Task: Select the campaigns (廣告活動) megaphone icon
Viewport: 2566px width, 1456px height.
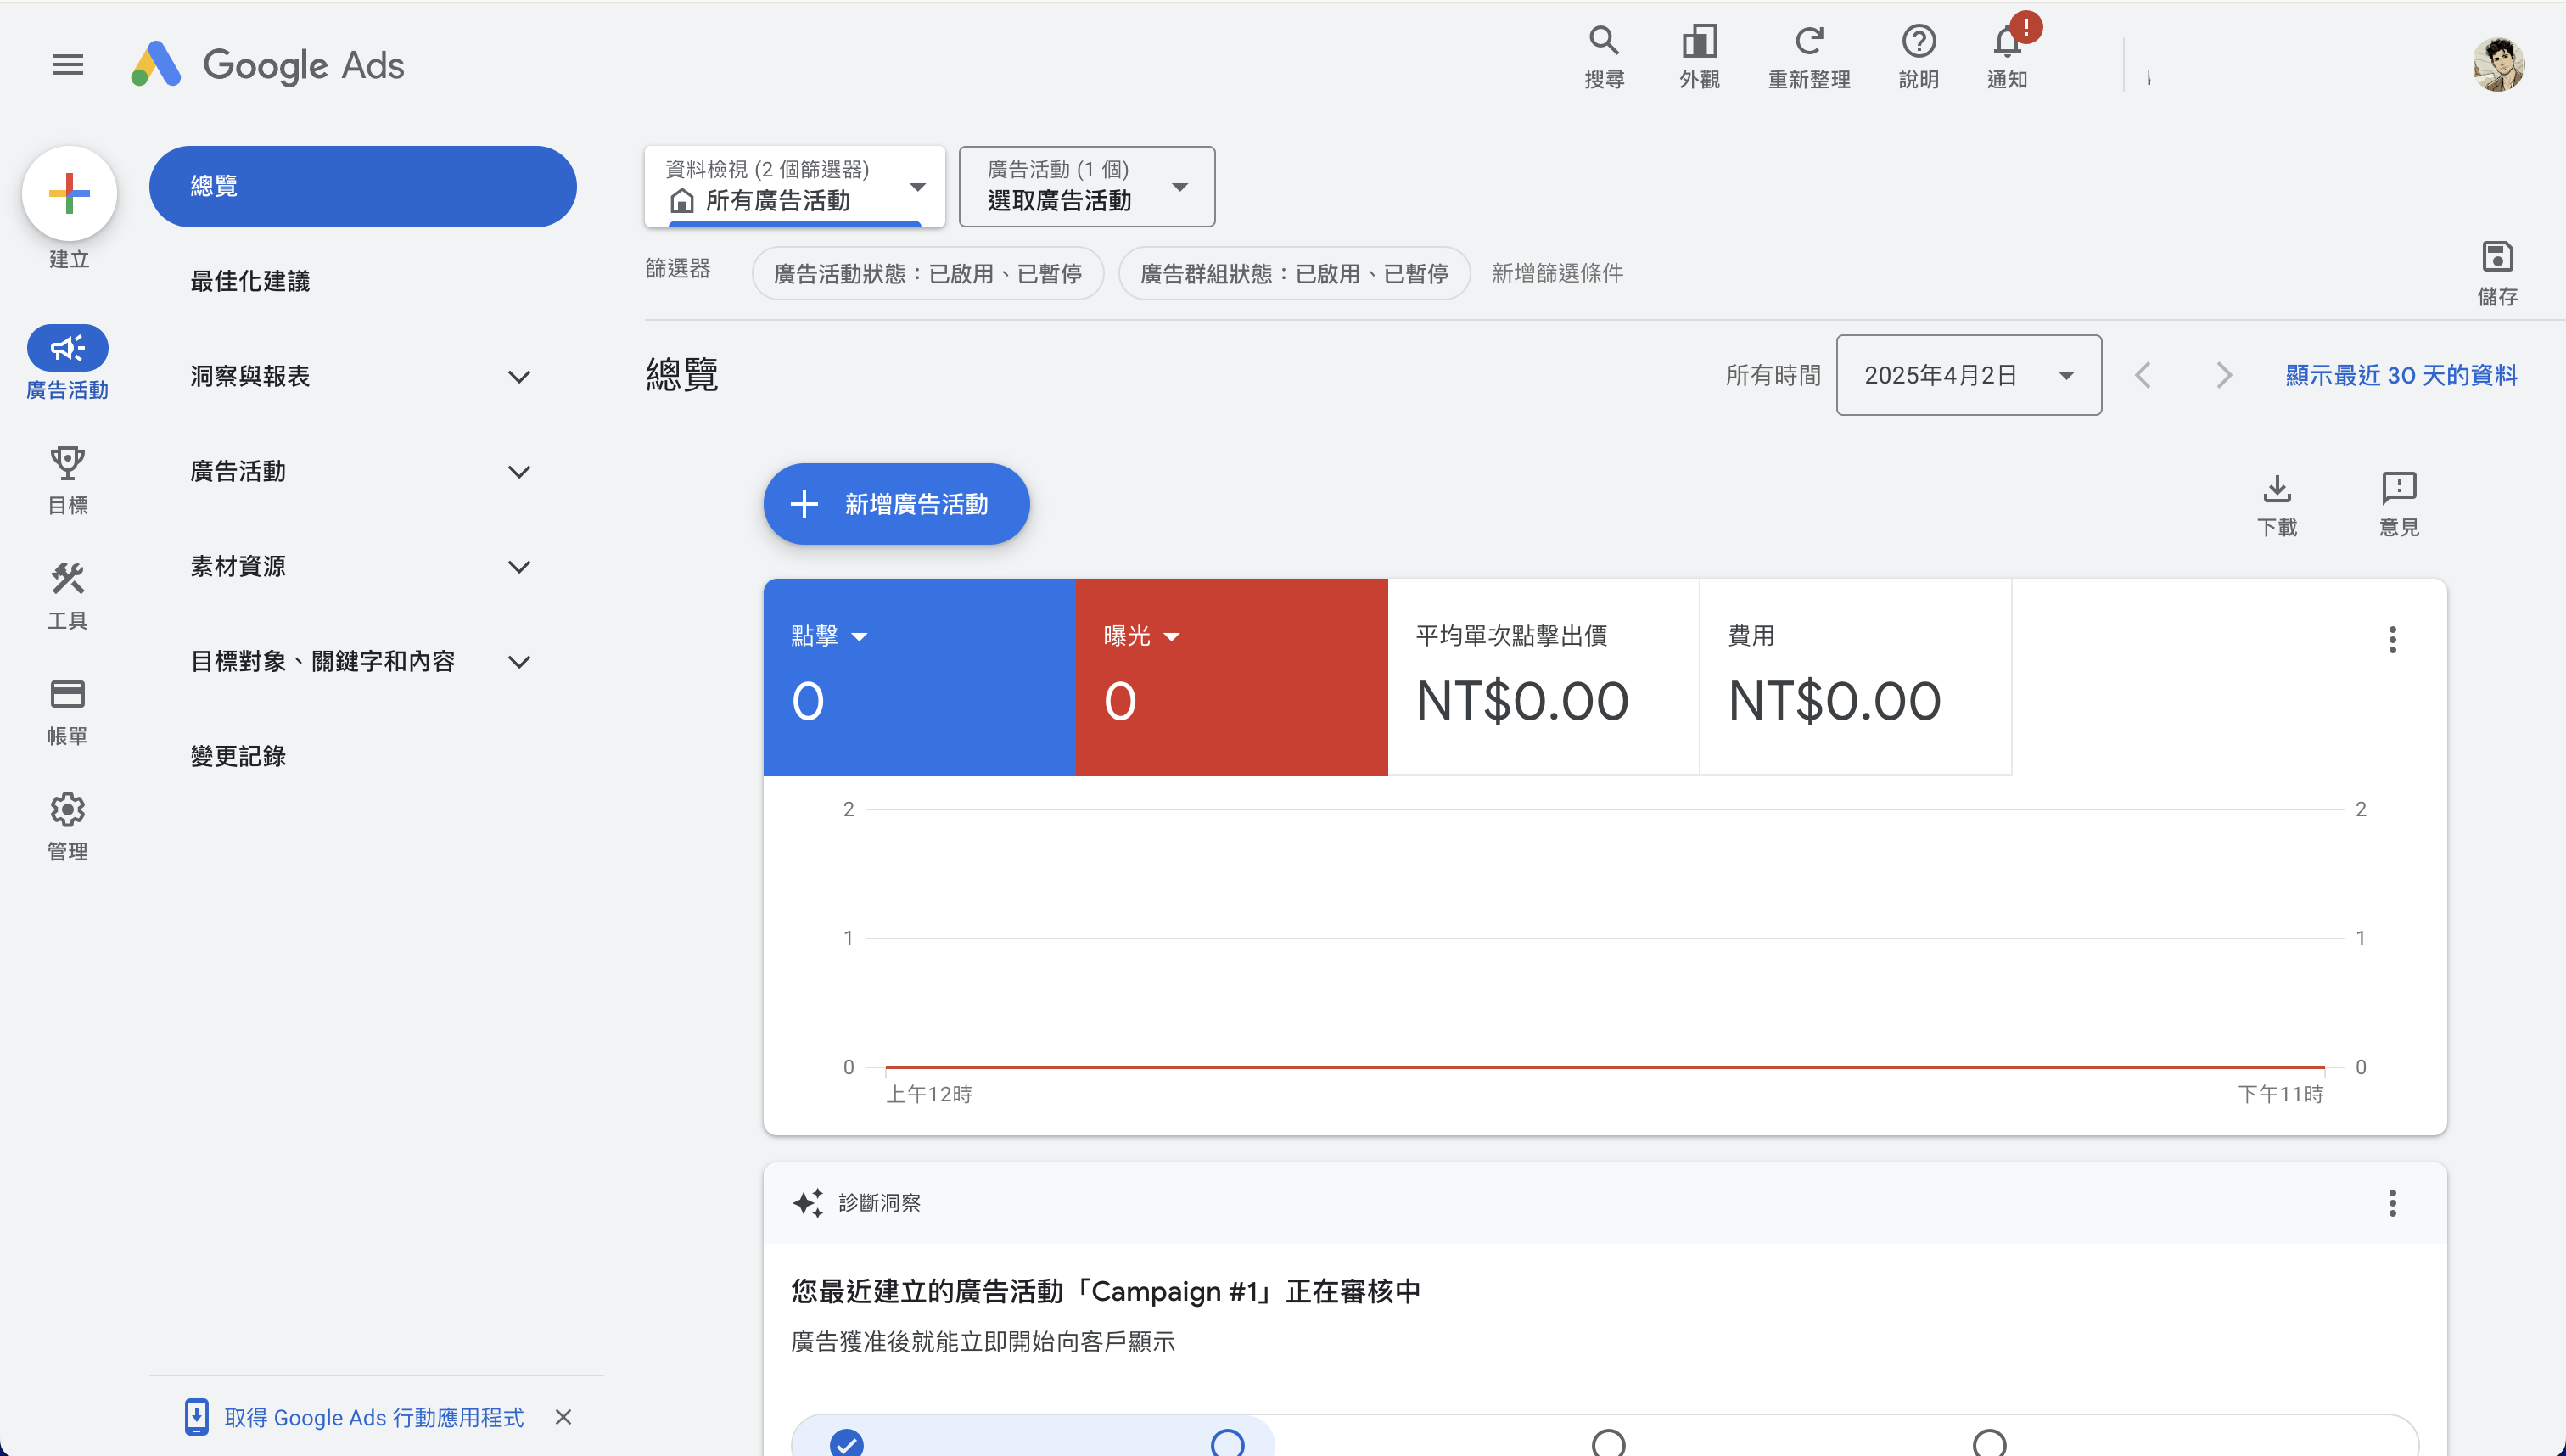Action: pyautogui.click(x=67, y=348)
